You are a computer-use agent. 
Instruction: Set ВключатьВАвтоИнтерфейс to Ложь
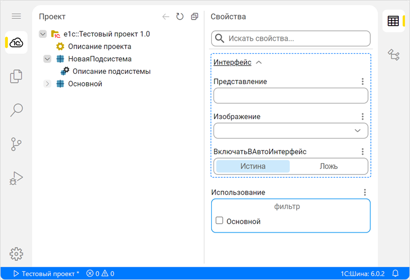tap(328, 166)
